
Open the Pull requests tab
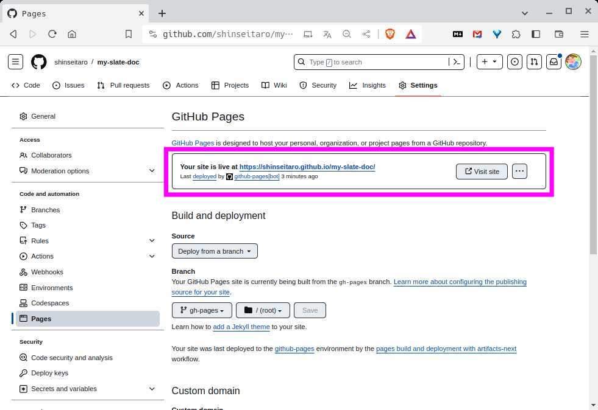coord(123,85)
